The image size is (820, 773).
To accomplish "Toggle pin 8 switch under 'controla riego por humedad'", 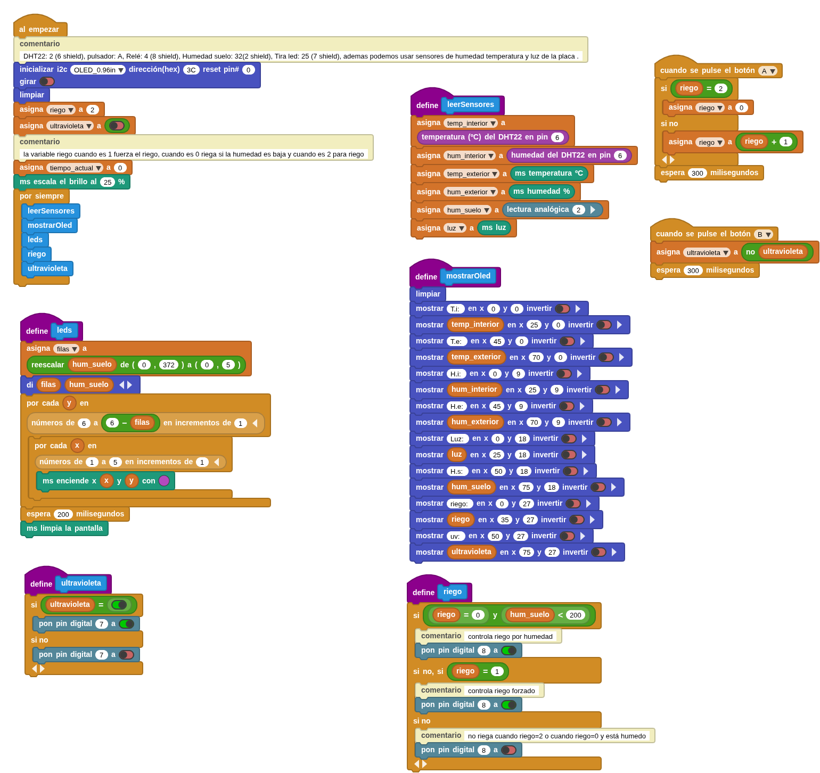I will (509, 651).
